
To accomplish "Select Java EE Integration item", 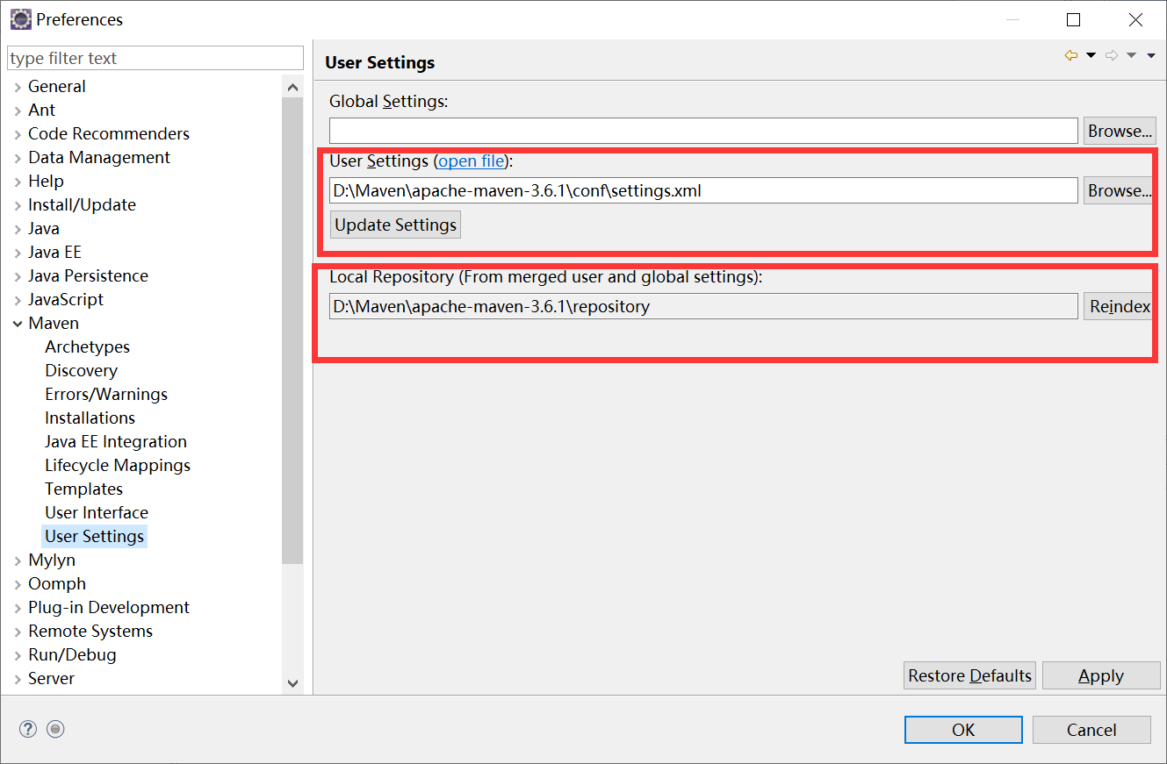I will pyautogui.click(x=116, y=441).
